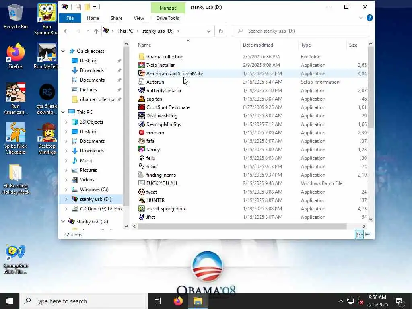Launch Firefox from the desktop shortcut

pos(16,56)
